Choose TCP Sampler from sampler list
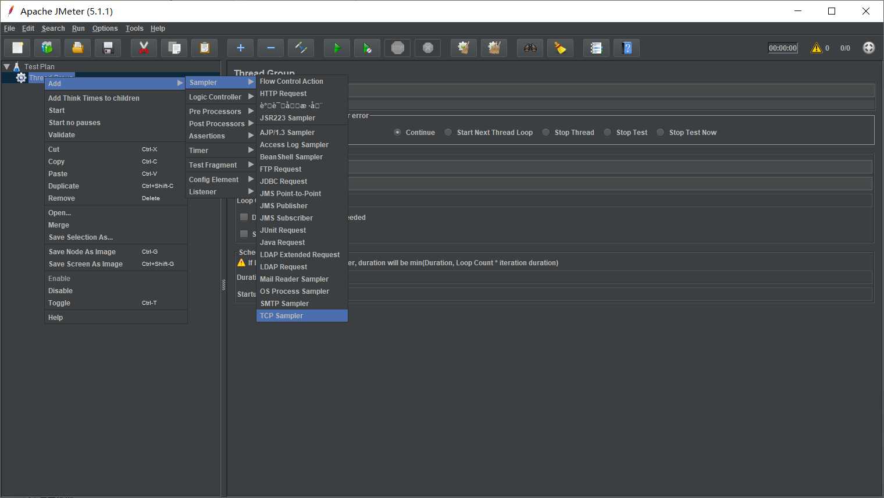 coord(302,316)
